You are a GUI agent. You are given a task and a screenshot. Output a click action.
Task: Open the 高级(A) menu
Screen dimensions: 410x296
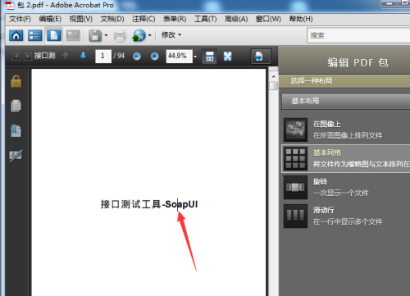236,19
